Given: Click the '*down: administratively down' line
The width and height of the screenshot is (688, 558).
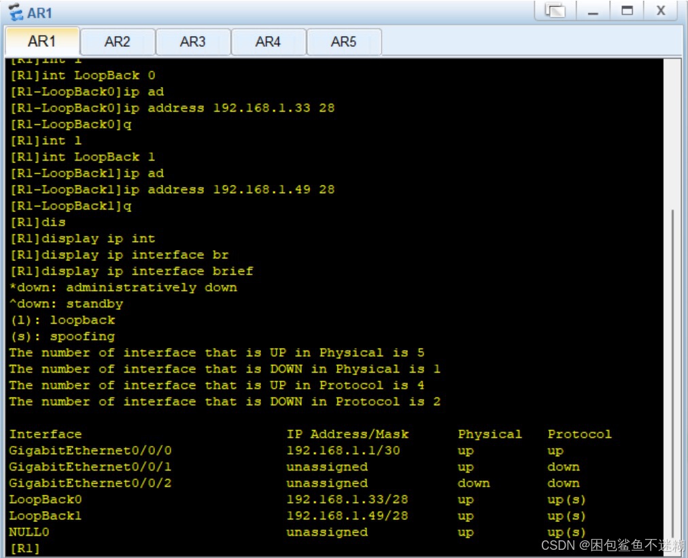Looking at the screenshot, I should tap(123, 287).
